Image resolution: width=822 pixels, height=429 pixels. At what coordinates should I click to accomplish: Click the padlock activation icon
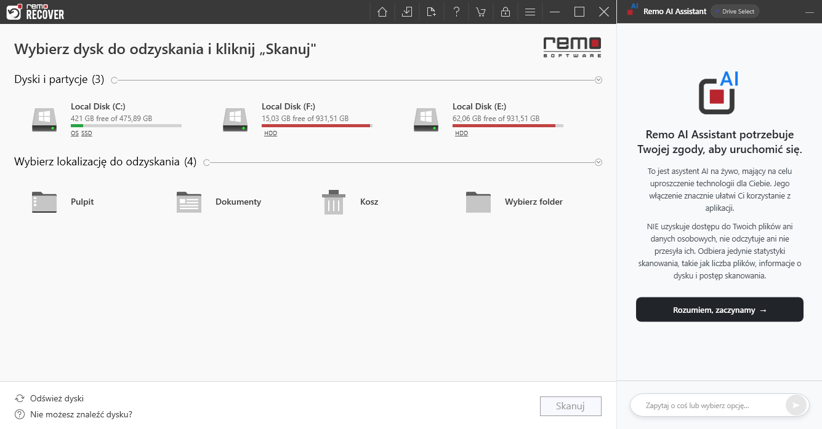[x=505, y=12]
